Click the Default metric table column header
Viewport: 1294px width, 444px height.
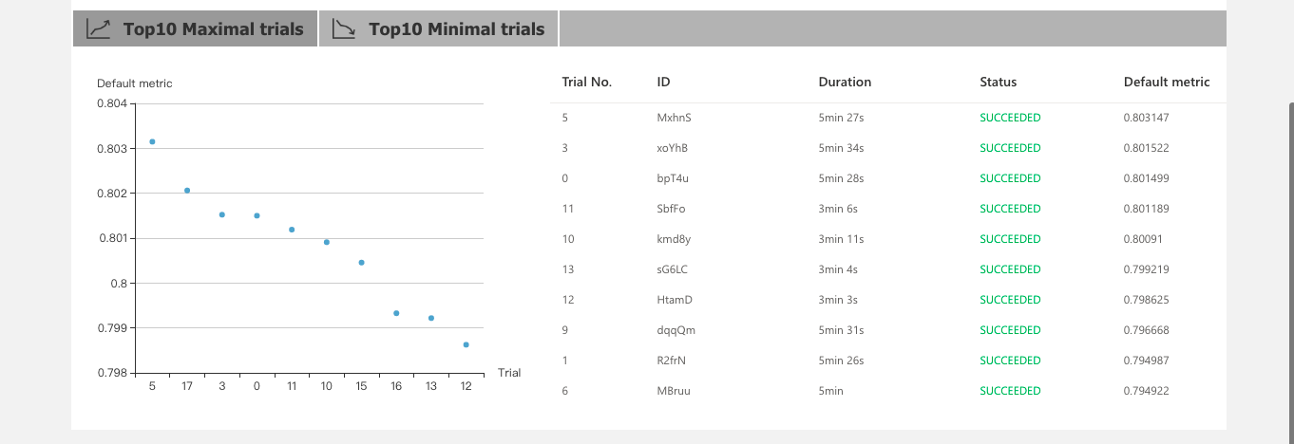pos(1166,82)
